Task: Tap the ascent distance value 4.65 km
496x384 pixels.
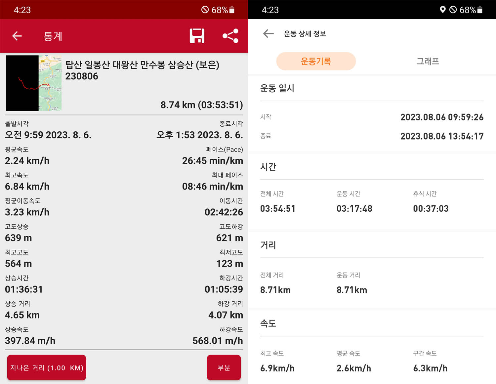Action: [x=22, y=315]
